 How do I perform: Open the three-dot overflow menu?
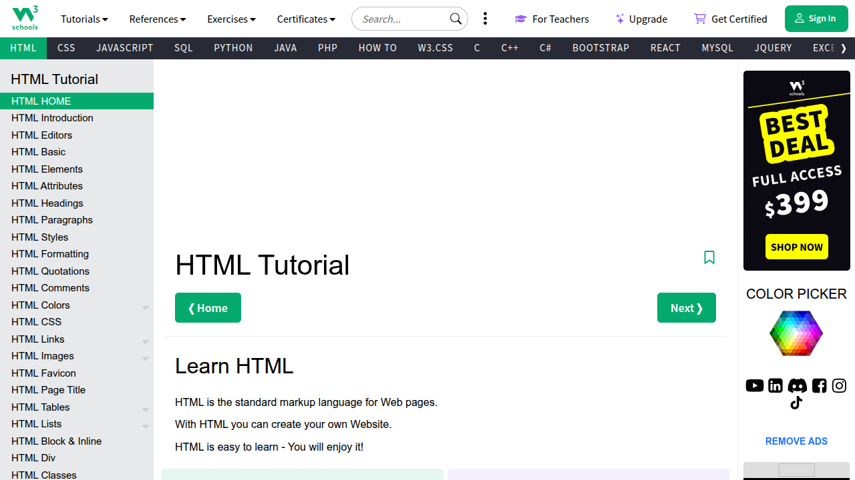(485, 18)
